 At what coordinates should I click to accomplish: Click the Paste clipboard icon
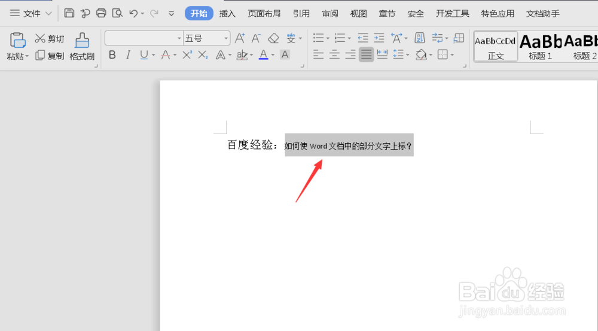pos(17,40)
